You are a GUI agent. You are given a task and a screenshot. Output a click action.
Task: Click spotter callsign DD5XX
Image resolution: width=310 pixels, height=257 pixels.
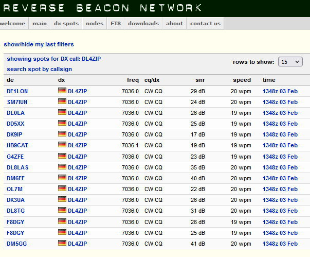click(x=15, y=124)
